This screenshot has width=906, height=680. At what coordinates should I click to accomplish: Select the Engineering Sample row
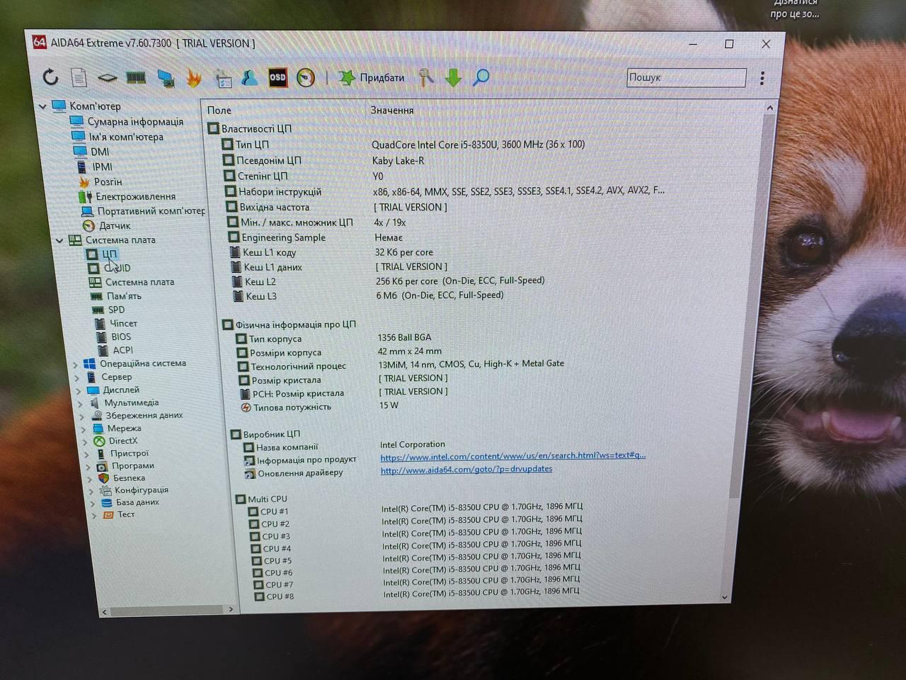315,237
